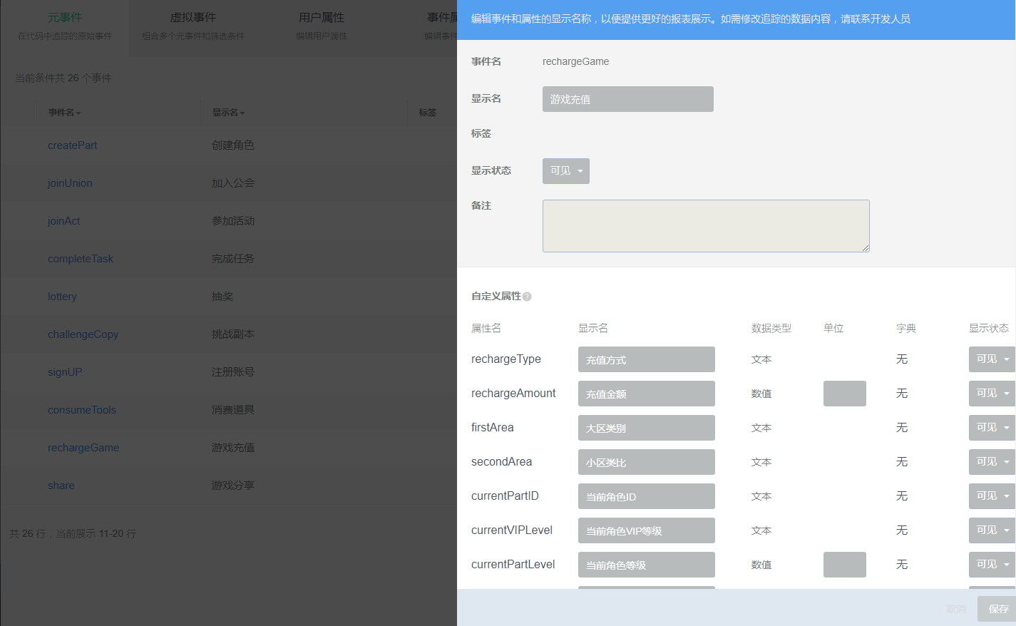Click the 共 26 行 pagination summary text
Image resolution: width=1016 pixels, height=626 pixels.
73,533
